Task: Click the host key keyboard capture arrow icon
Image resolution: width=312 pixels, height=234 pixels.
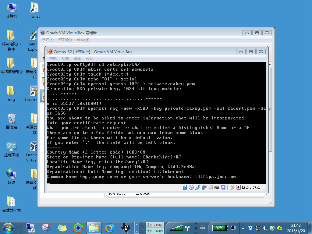Action: pos(238,187)
